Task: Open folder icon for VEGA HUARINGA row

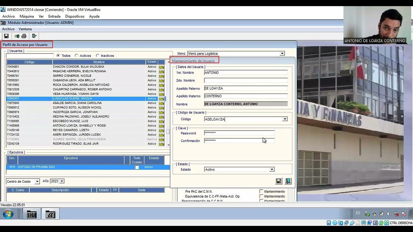Action: pos(162,94)
